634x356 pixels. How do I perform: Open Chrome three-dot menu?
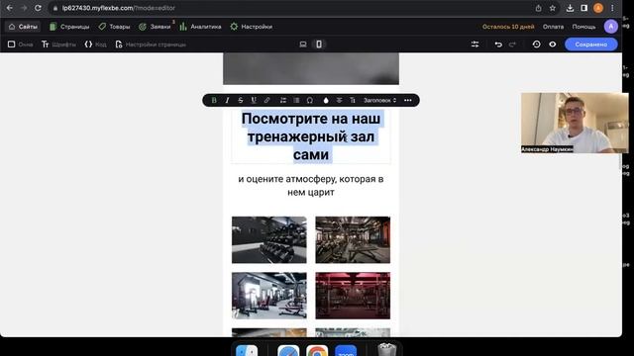tap(612, 8)
